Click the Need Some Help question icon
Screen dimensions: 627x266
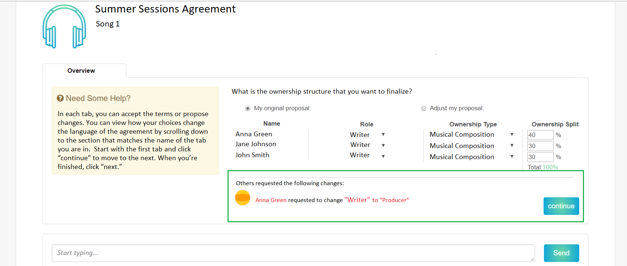(x=60, y=98)
